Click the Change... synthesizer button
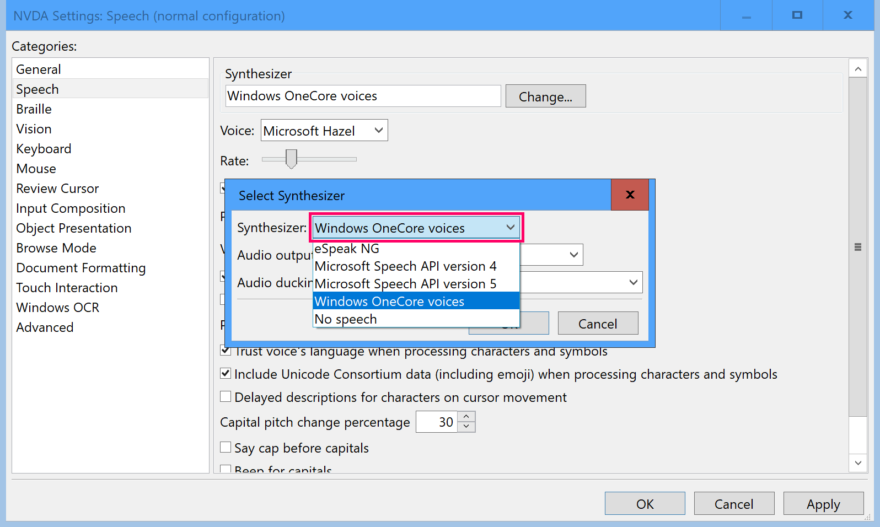 coord(545,96)
